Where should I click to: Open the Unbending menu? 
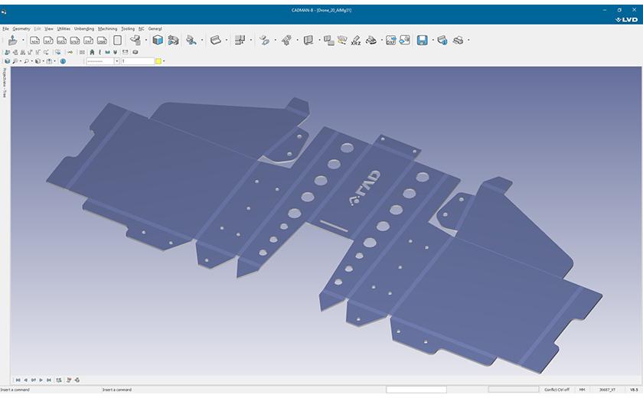(84, 28)
